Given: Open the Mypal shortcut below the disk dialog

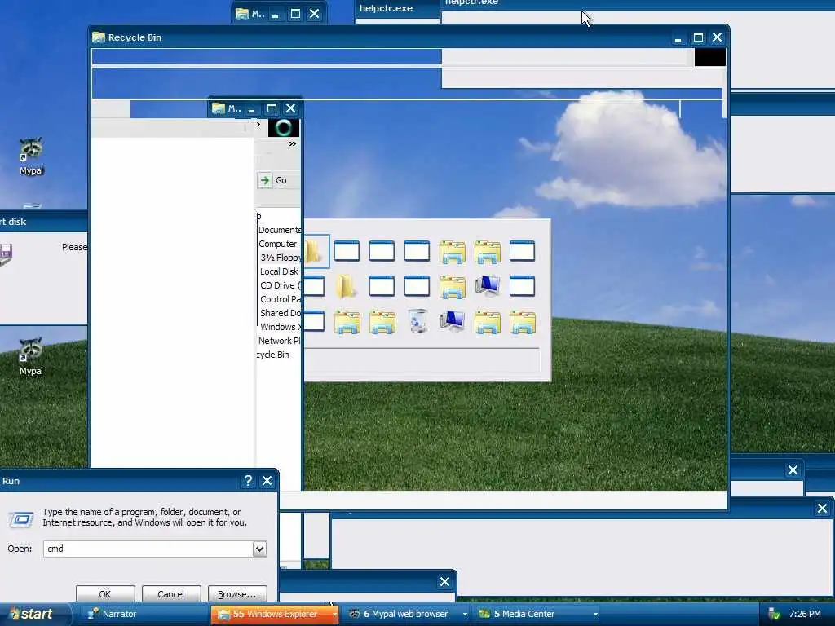Looking at the screenshot, I should (x=31, y=356).
